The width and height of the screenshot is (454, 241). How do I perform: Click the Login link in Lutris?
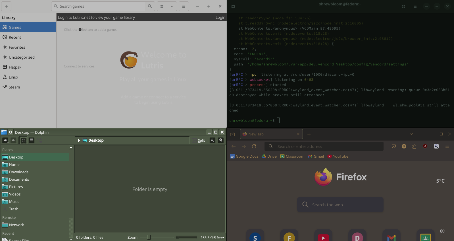(x=220, y=17)
